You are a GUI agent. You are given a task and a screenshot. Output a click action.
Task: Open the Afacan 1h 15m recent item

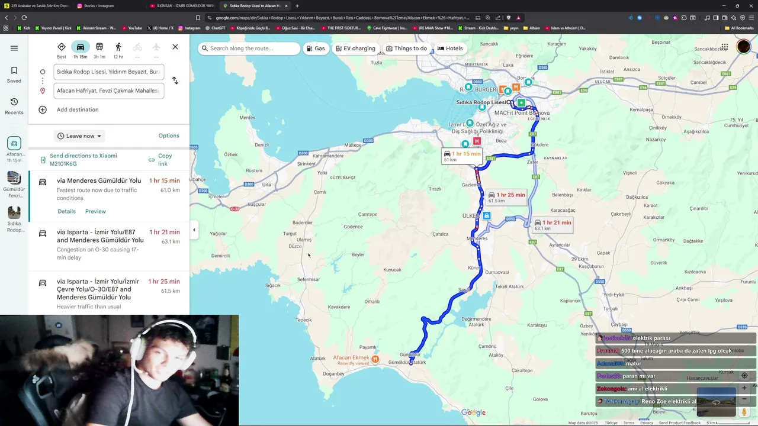(x=14, y=150)
